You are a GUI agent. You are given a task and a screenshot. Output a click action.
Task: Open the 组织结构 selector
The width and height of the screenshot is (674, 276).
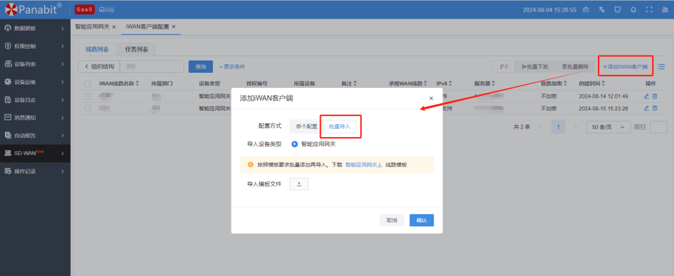pos(99,67)
